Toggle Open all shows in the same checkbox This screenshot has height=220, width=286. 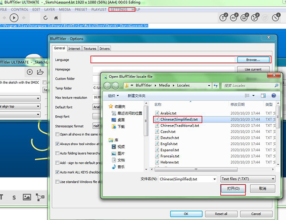click(57, 134)
